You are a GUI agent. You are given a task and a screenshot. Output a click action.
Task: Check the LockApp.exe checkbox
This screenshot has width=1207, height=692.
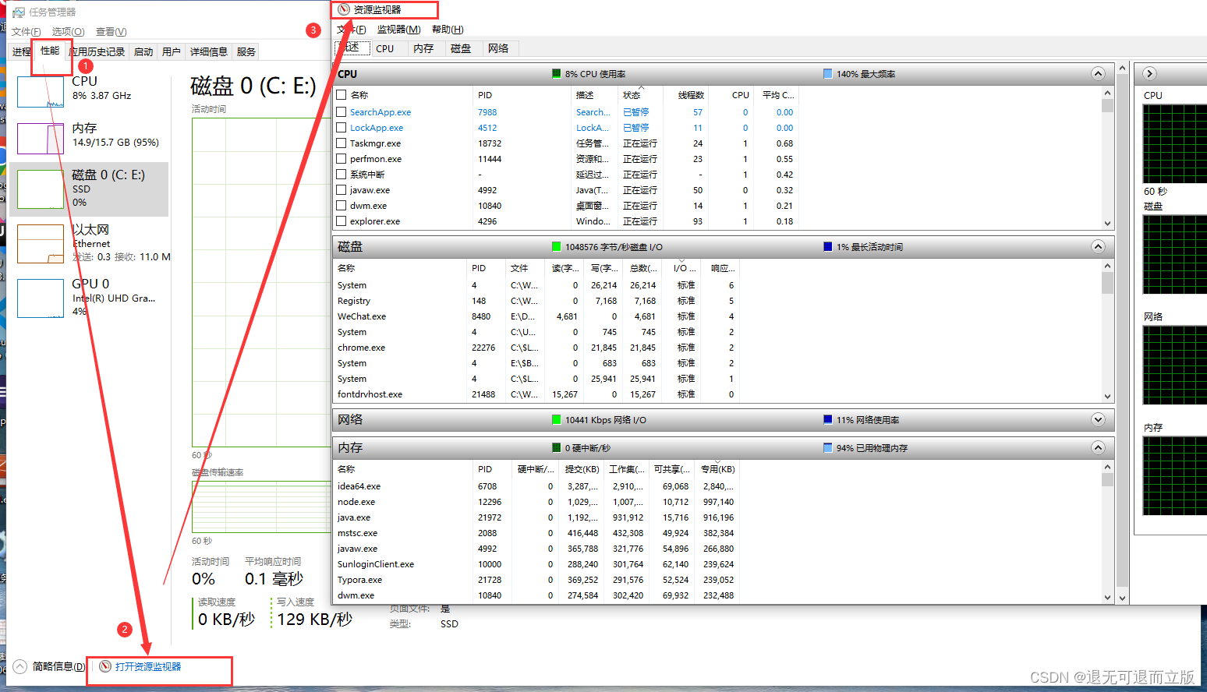(x=341, y=128)
